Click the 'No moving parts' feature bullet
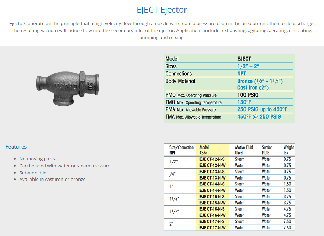Viewport: 324px width, 236px height. pos(37,159)
